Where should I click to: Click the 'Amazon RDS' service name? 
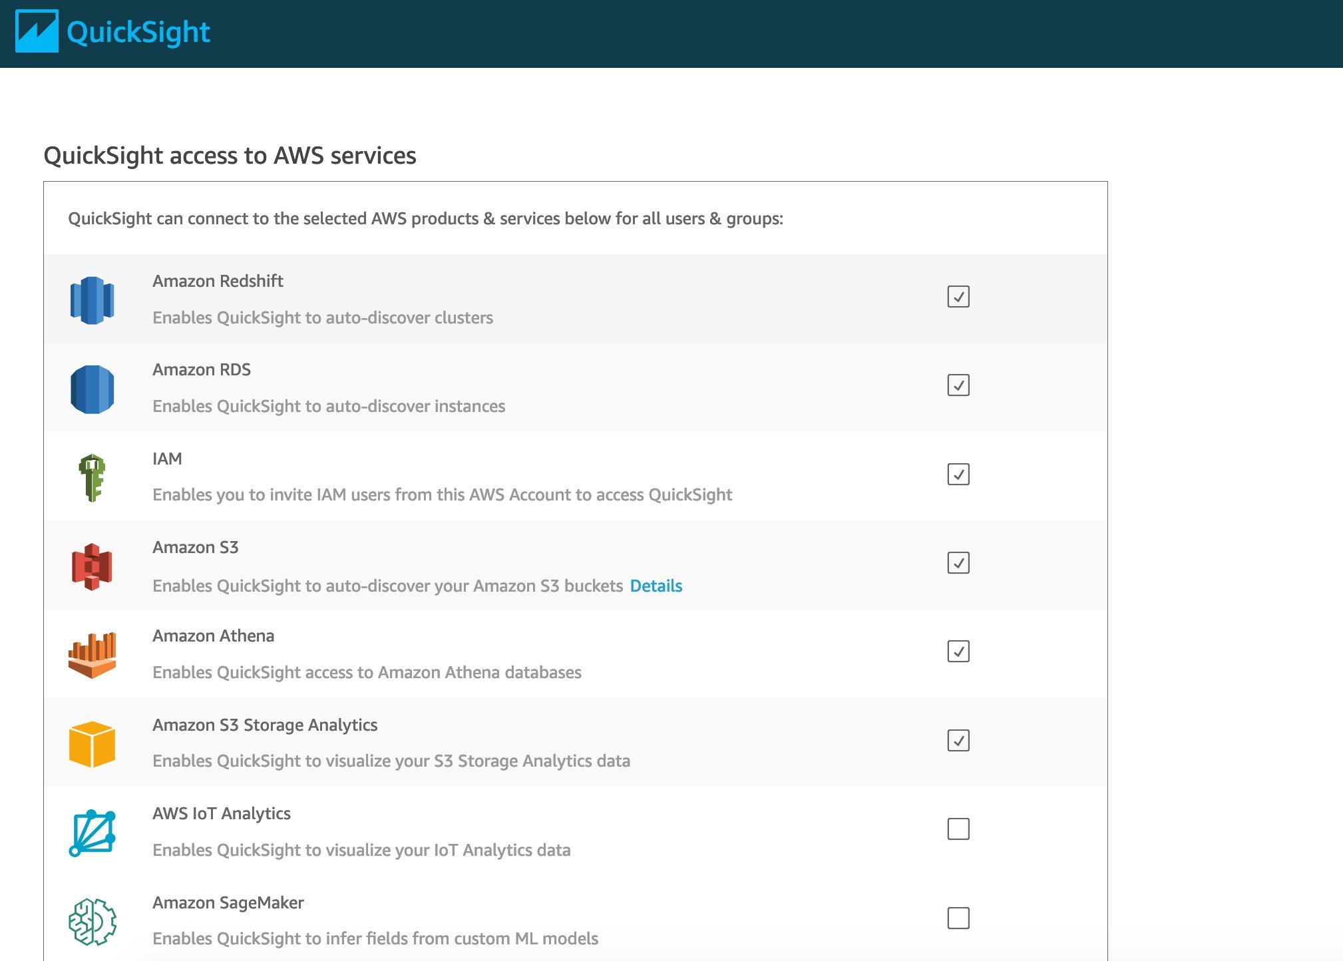click(x=202, y=369)
